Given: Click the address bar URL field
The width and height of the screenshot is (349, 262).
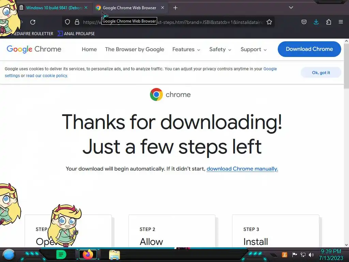Looking at the screenshot, I should tap(172, 22).
